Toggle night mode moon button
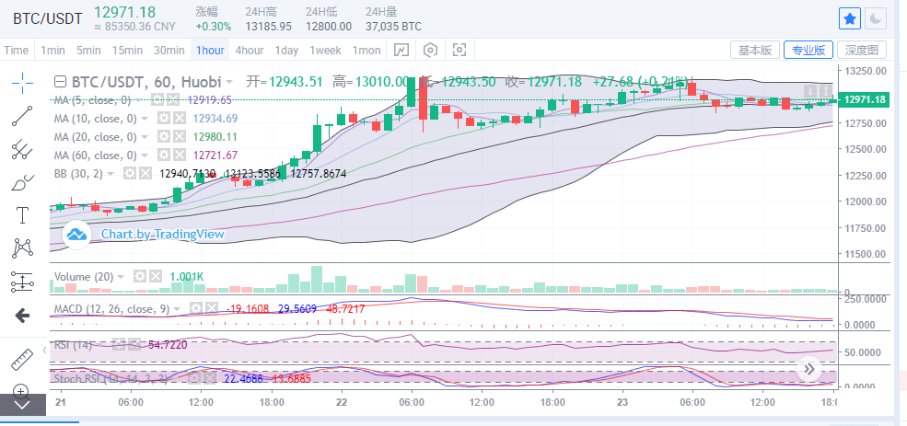The image size is (907, 426). tap(876, 19)
